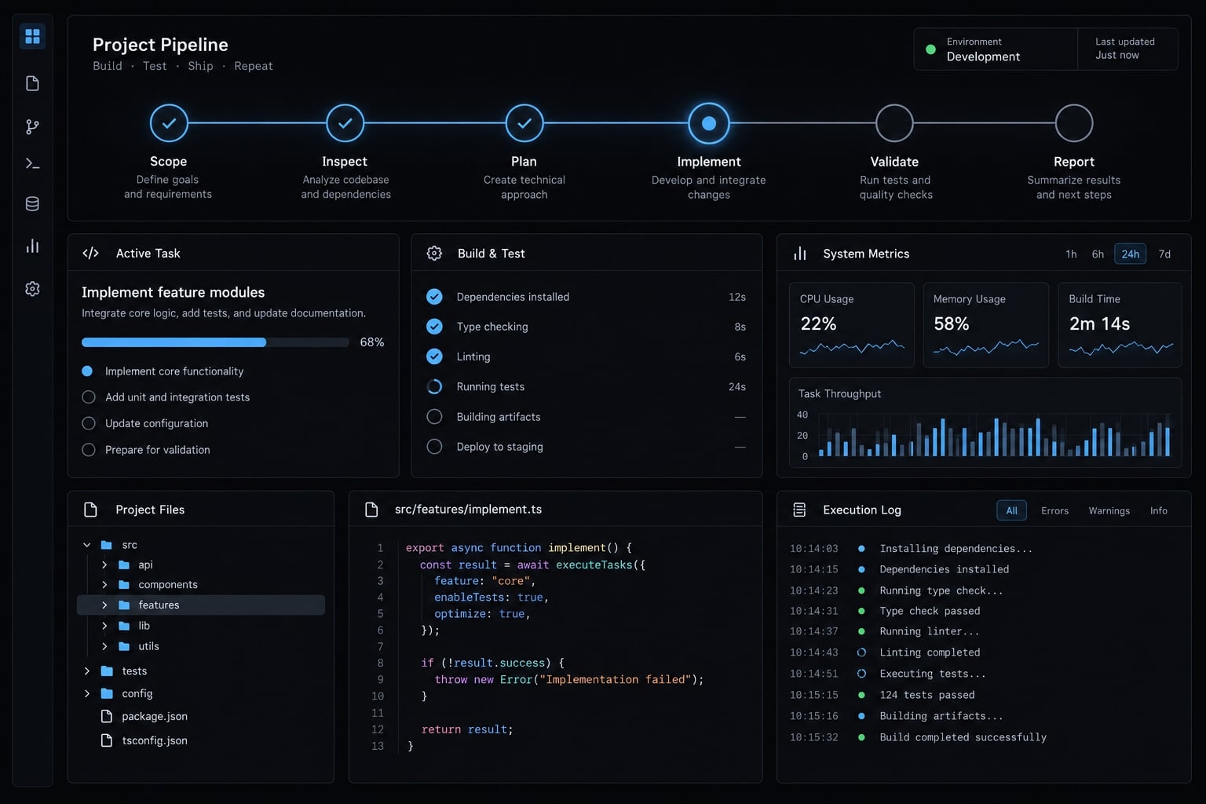Expand the tests folder chevron

point(87,671)
